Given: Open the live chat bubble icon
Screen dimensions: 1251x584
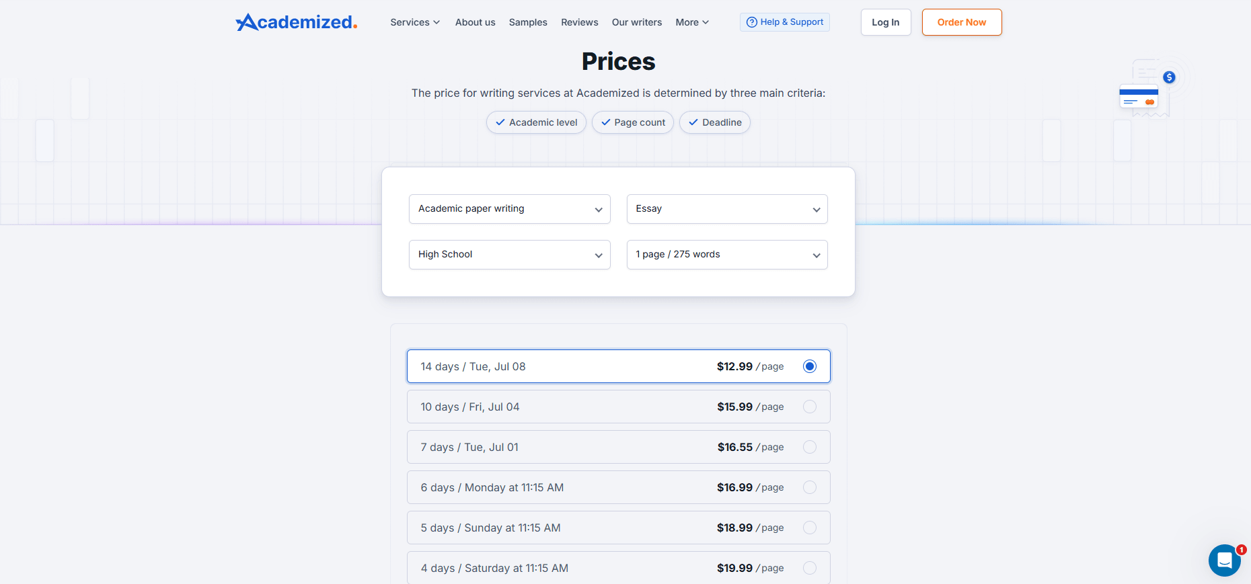Looking at the screenshot, I should click(x=1224, y=560).
